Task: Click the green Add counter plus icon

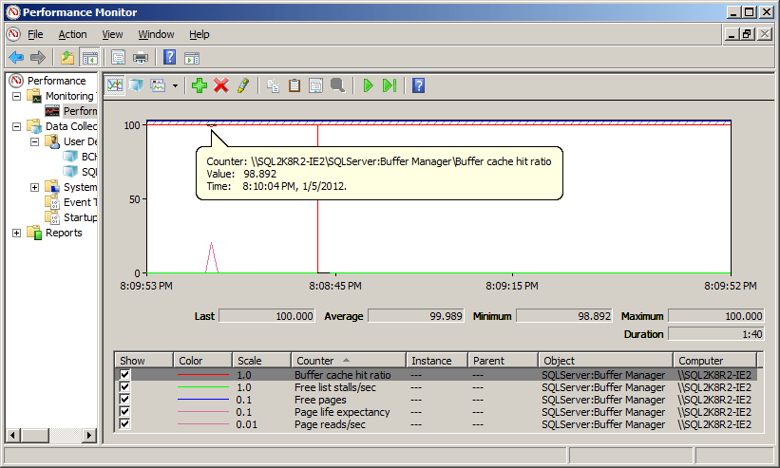Action: coord(199,85)
